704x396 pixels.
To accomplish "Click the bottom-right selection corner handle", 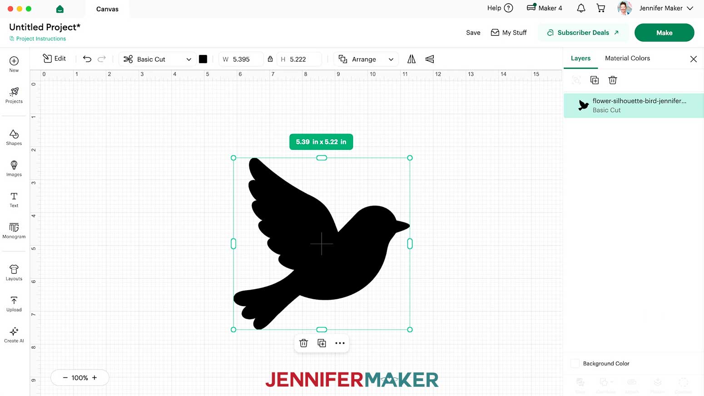I will click(410, 330).
